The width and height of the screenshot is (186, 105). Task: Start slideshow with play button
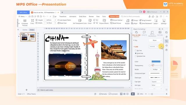(x=133, y=94)
